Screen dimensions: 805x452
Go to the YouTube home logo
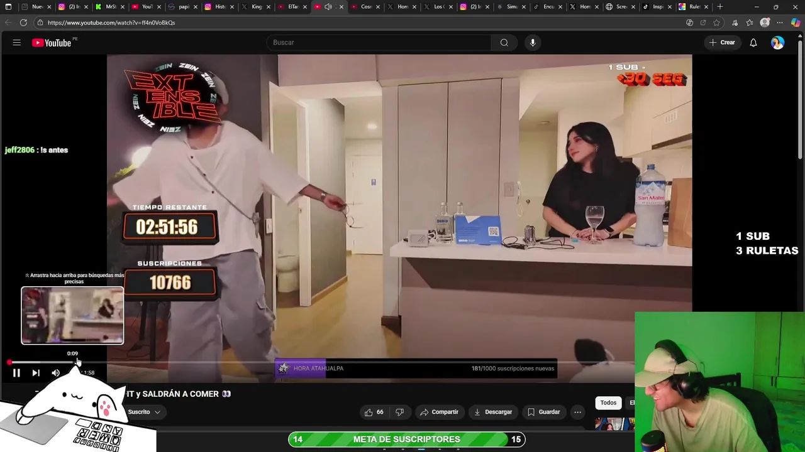click(x=52, y=43)
